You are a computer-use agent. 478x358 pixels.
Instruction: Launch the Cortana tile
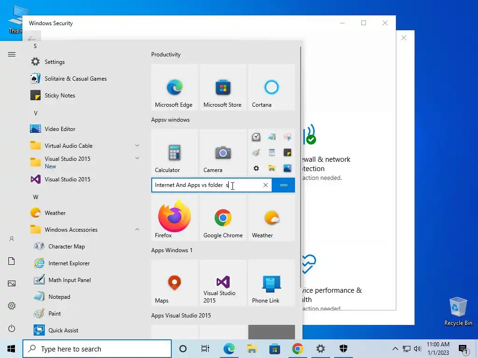coord(272,87)
